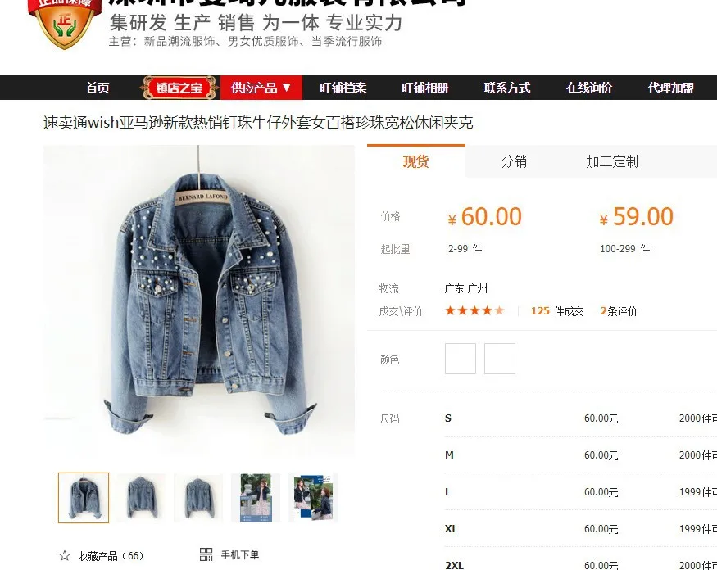Expand the 供应产品 dropdown arrow

[x=287, y=87]
